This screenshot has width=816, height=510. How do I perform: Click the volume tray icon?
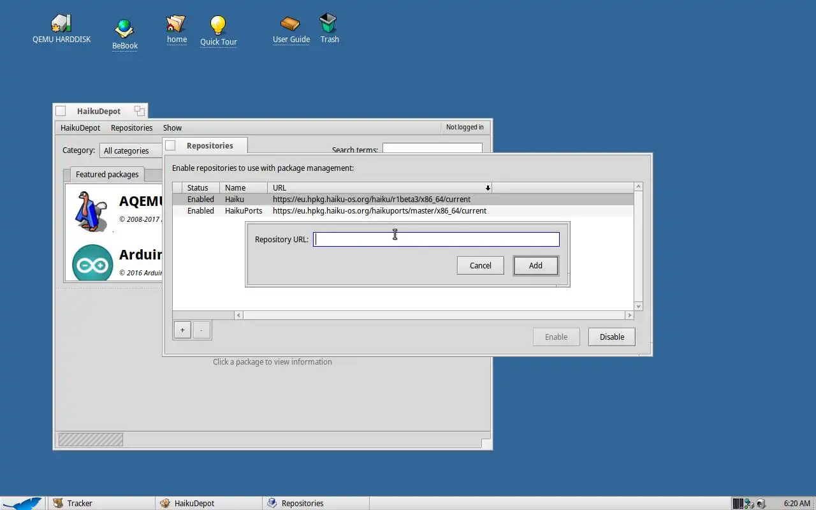pos(761,503)
